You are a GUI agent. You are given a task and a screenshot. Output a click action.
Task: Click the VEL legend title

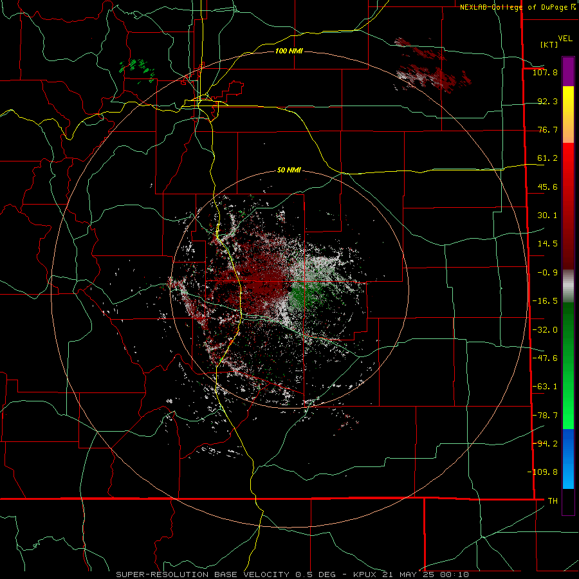tap(565, 39)
